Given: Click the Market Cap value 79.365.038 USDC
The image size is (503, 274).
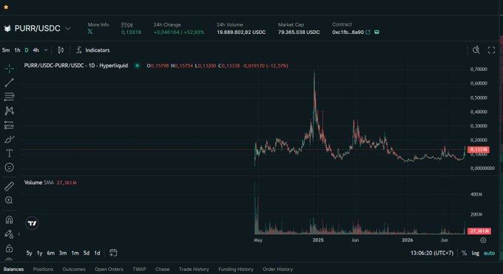Looking at the screenshot, I should 299,32.
